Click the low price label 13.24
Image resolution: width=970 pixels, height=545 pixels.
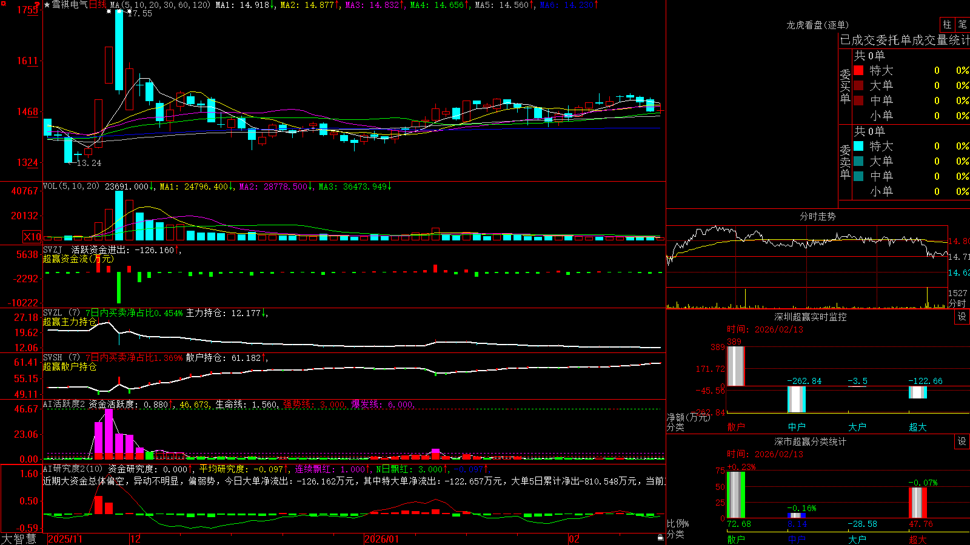[x=89, y=163]
